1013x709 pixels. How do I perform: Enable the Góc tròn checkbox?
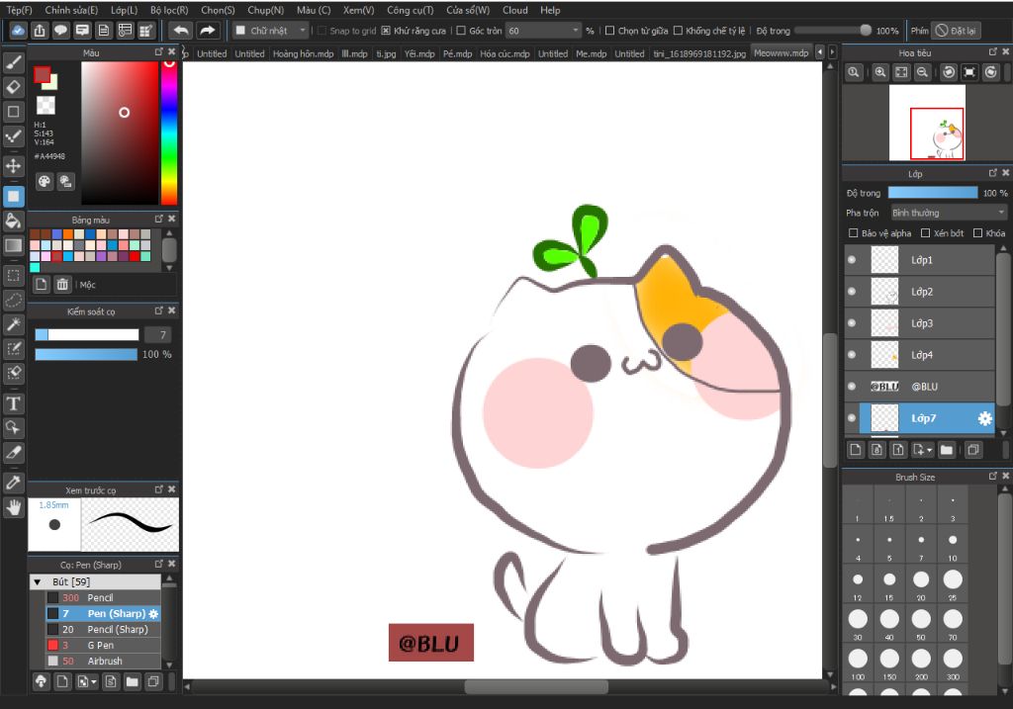pos(461,31)
